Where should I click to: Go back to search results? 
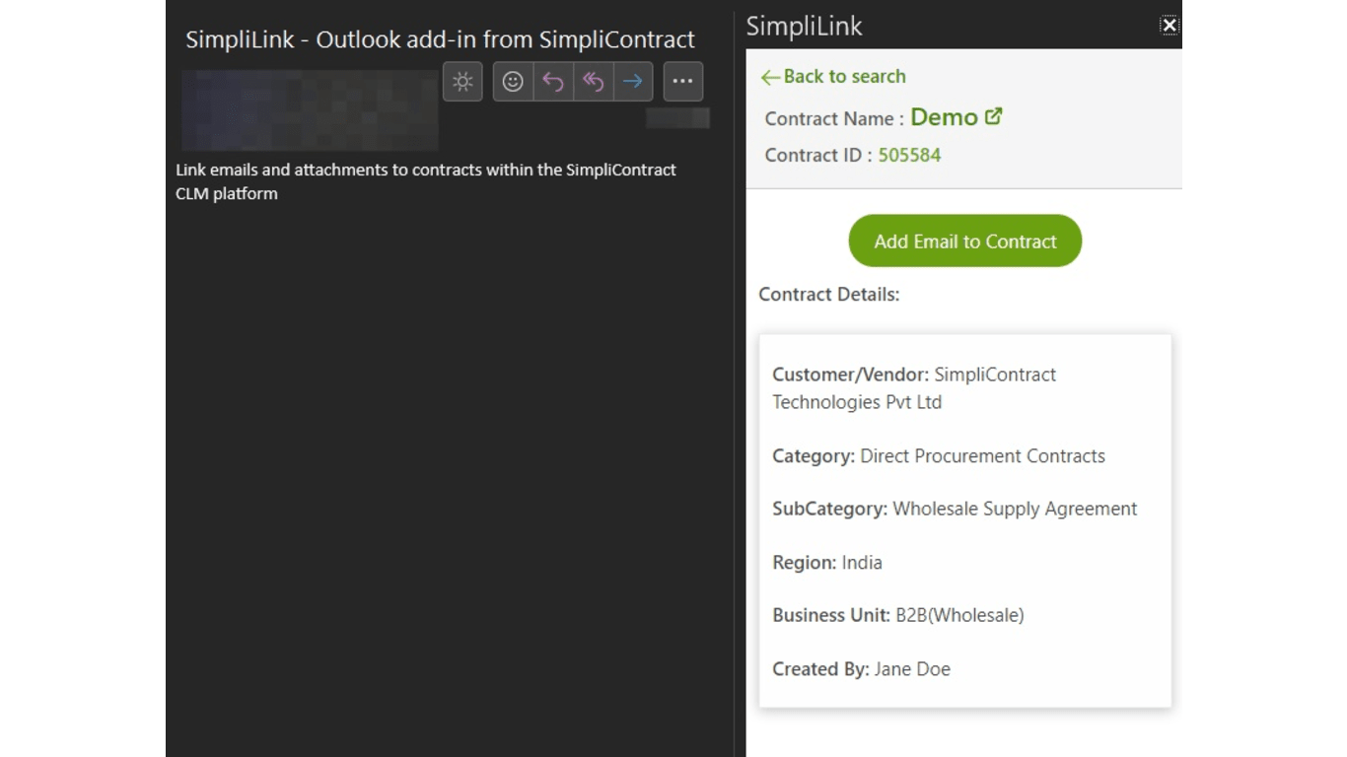pyautogui.click(x=833, y=77)
